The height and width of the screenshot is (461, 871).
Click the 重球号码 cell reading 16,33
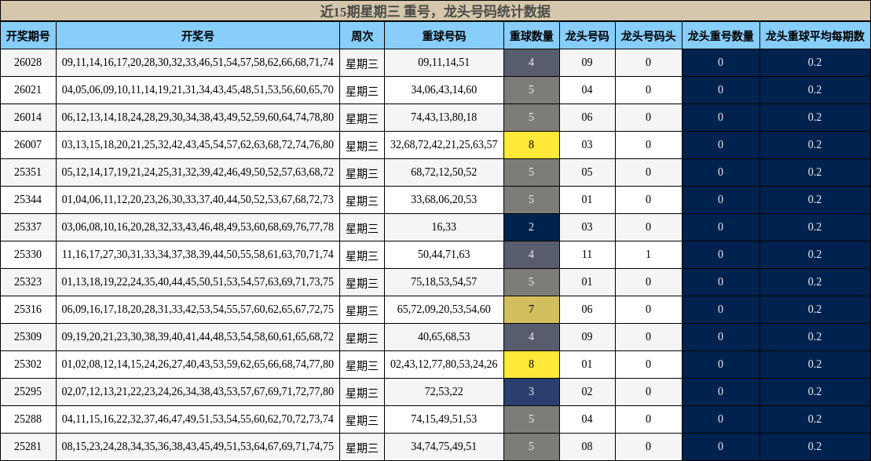point(444,227)
